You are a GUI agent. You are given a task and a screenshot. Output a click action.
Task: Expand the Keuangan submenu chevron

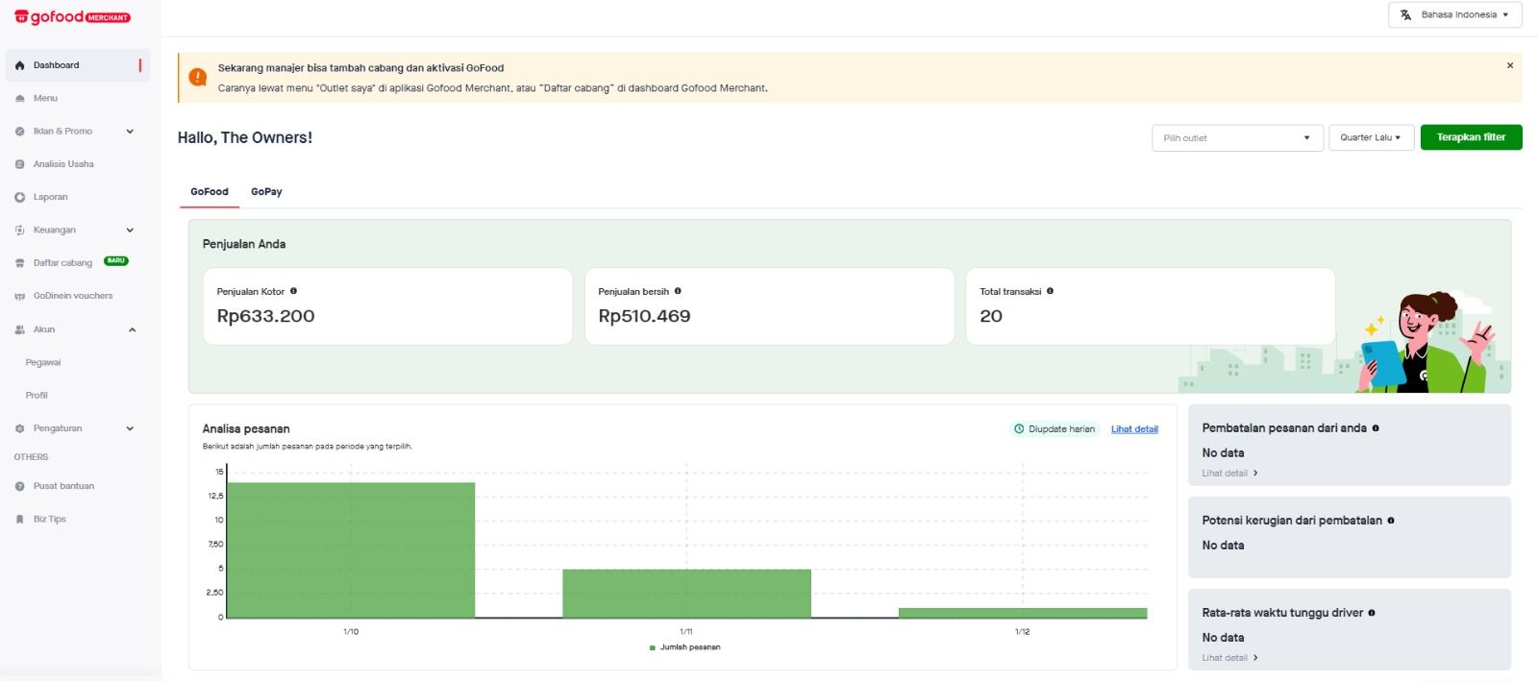tap(130, 231)
